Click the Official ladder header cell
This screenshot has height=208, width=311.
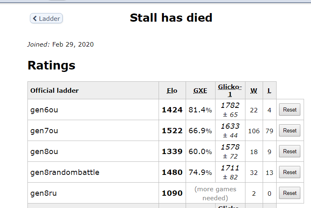[x=54, y=91]
